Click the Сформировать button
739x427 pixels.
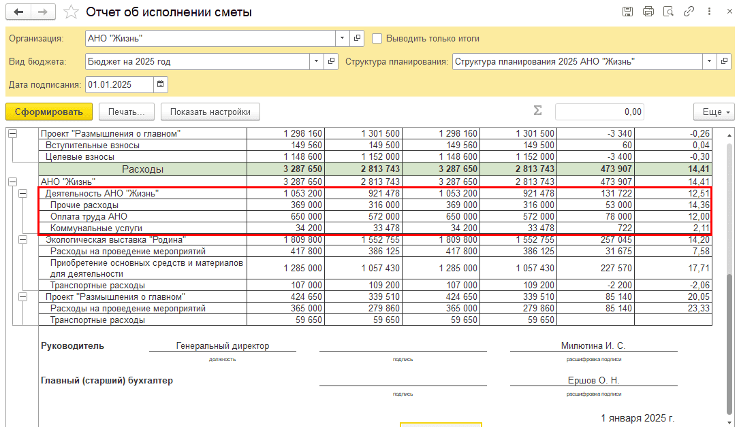pyautogui.click(x=48, y=112)
